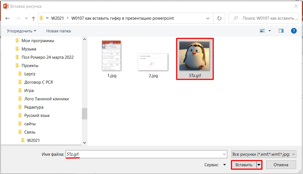Open the Упорядочить menu
The width and height of the screenshot is (303, 174).
22,31
